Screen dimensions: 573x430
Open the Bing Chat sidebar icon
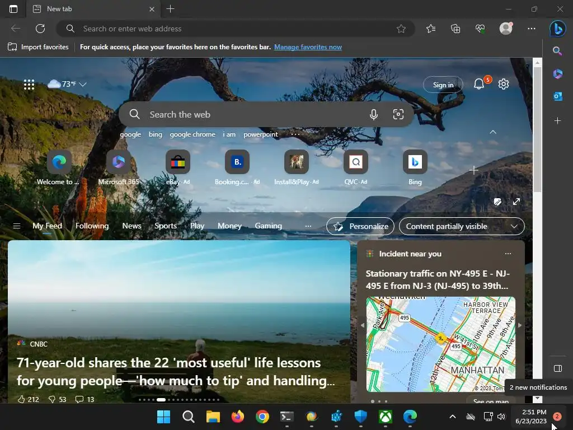pyautogui.click(x=558, y=29)
